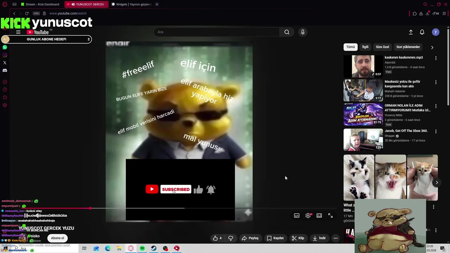This screenshot has height=253, width=450.
Task: Click the YouTube search box 'Ara'
Action: click(217, 32)
